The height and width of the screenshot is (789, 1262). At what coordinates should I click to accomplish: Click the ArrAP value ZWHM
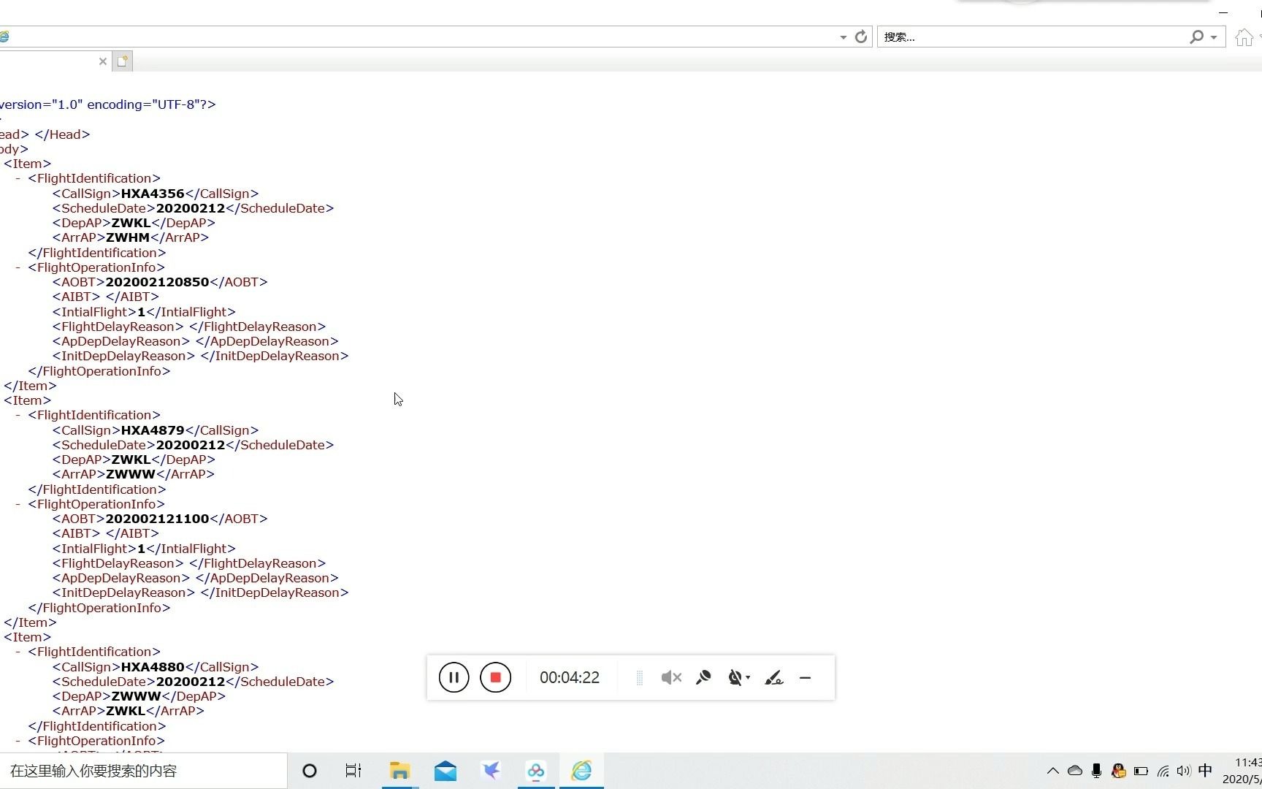click(x=128, y=237)
